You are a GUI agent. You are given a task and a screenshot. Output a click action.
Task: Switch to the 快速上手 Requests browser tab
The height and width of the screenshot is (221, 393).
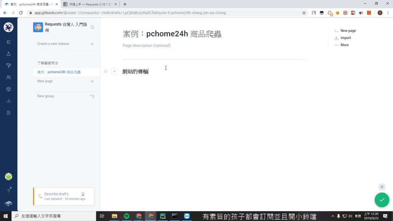click(x=87, y=4)
